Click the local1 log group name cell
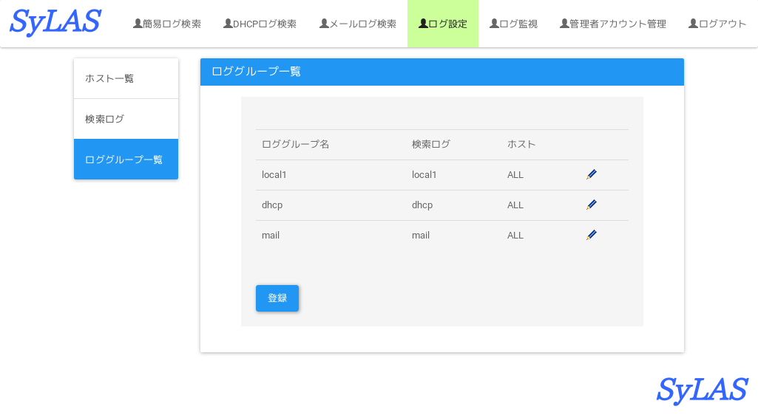 tap(274, 175)
